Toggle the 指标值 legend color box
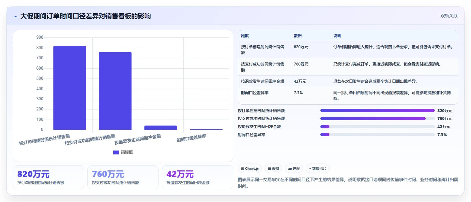The width and height of the screenshot is (471, 202). pyautogui.click(x=116, y=152)
